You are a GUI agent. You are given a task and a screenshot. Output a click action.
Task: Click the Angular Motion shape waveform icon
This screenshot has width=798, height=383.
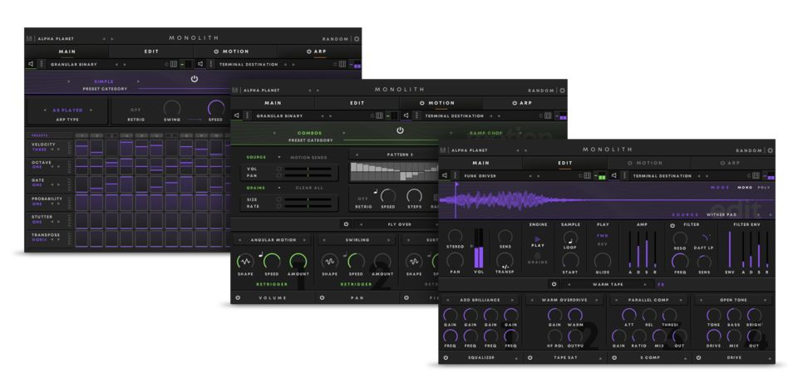pyautogui.click(x=245, y=261)
